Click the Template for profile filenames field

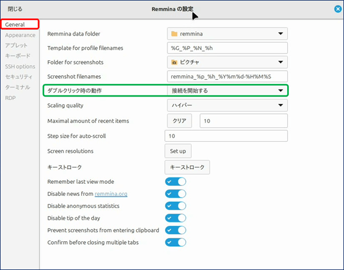(227, 48)
